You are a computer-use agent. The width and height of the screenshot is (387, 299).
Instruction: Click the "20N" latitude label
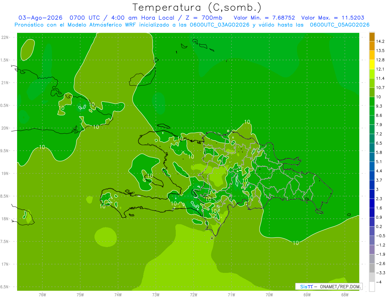(5, 128)
